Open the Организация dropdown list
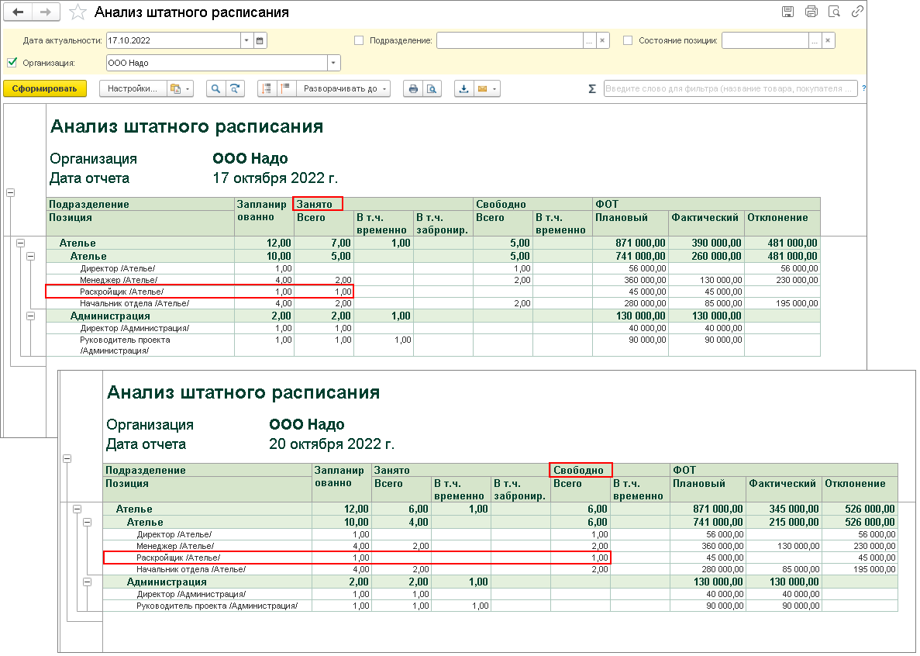The width and height of the screenshot is (920, 656). 333,63
